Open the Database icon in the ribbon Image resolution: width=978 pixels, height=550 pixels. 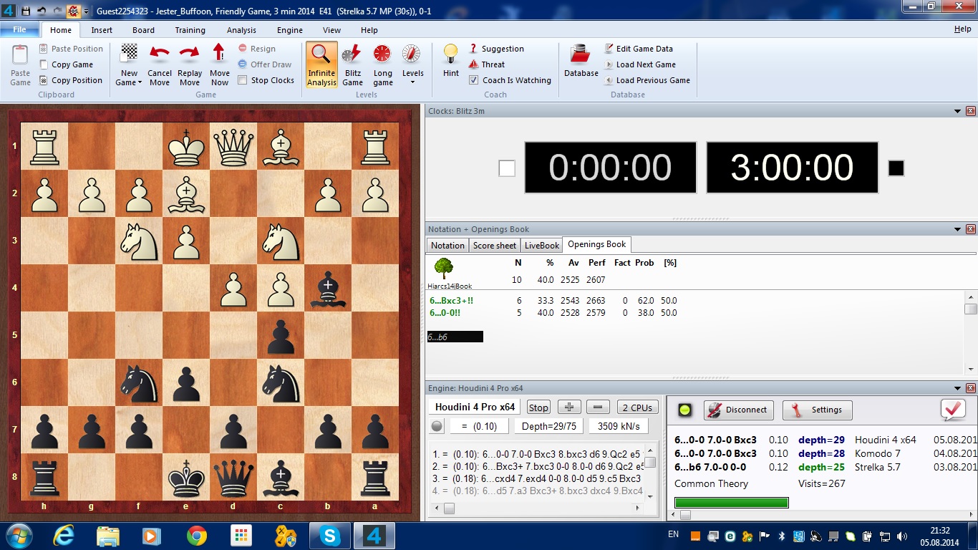click(581, 54)
